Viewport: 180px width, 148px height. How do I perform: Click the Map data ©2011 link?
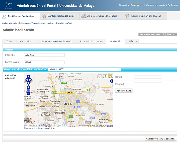[31, 125]
